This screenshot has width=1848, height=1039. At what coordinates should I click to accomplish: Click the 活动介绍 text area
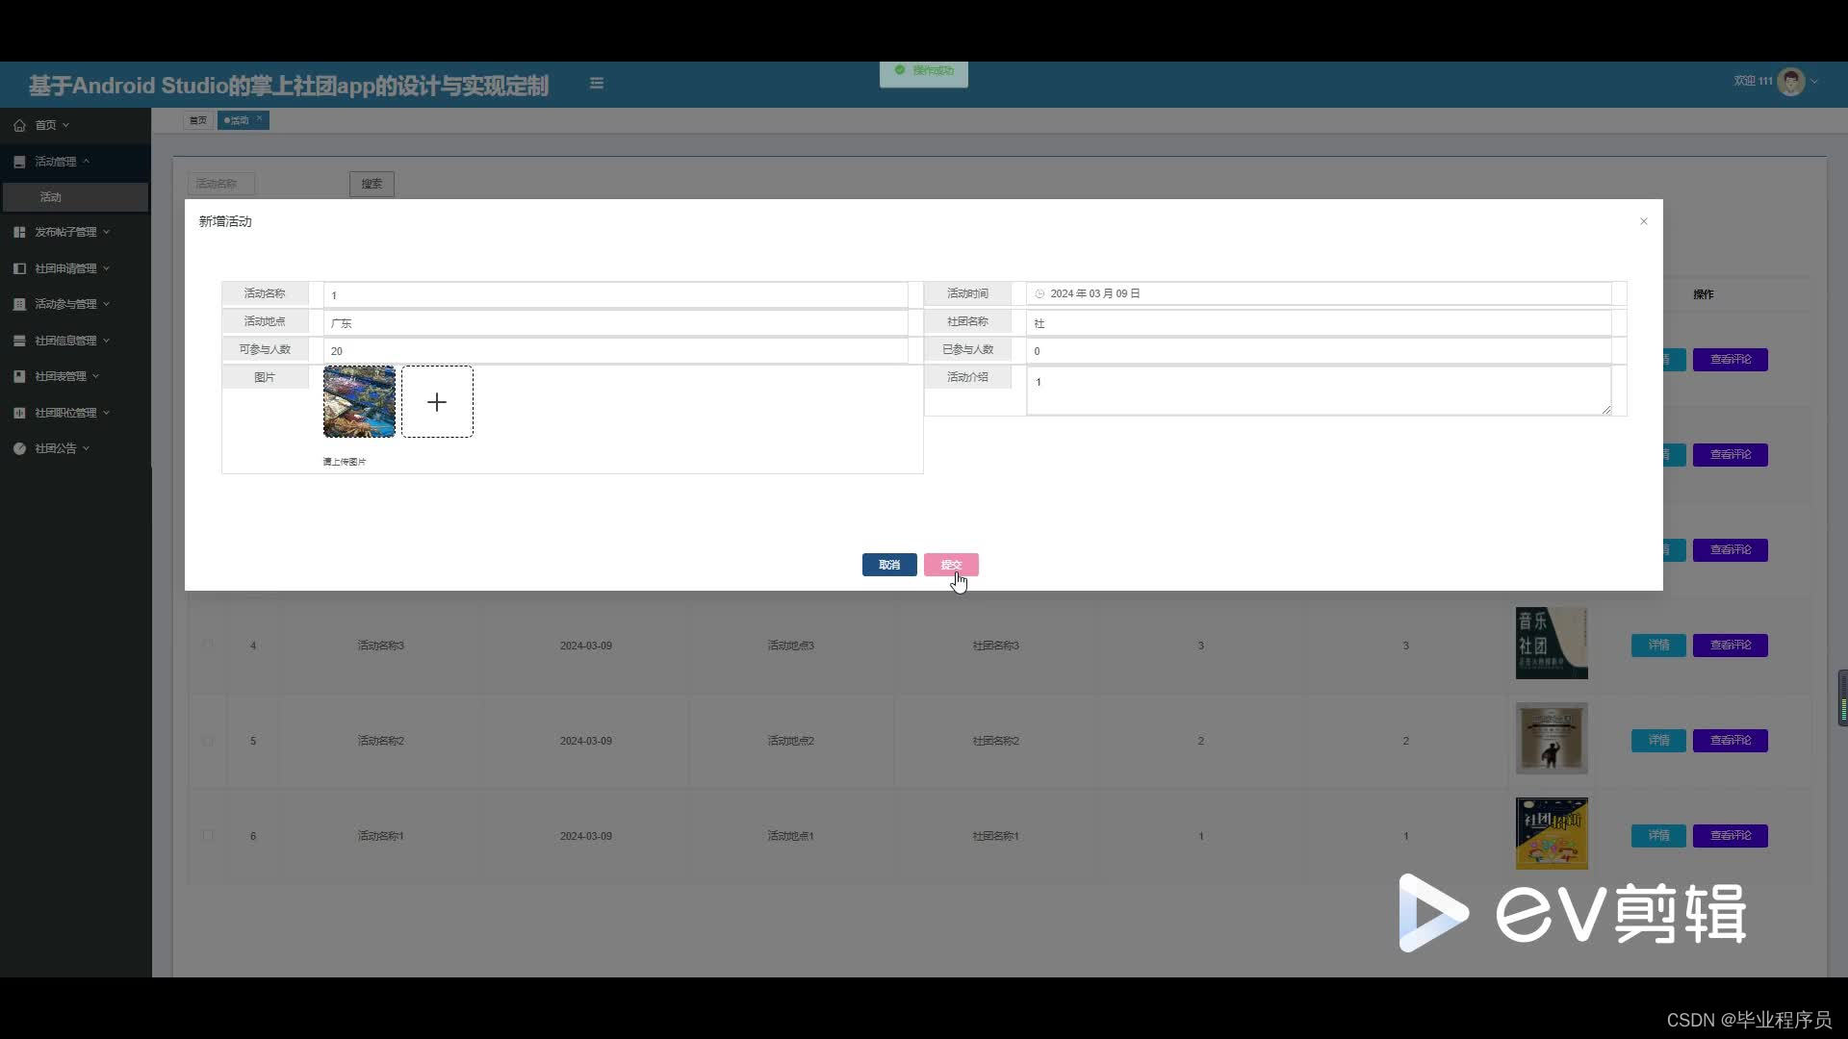tap(1318, 391)
